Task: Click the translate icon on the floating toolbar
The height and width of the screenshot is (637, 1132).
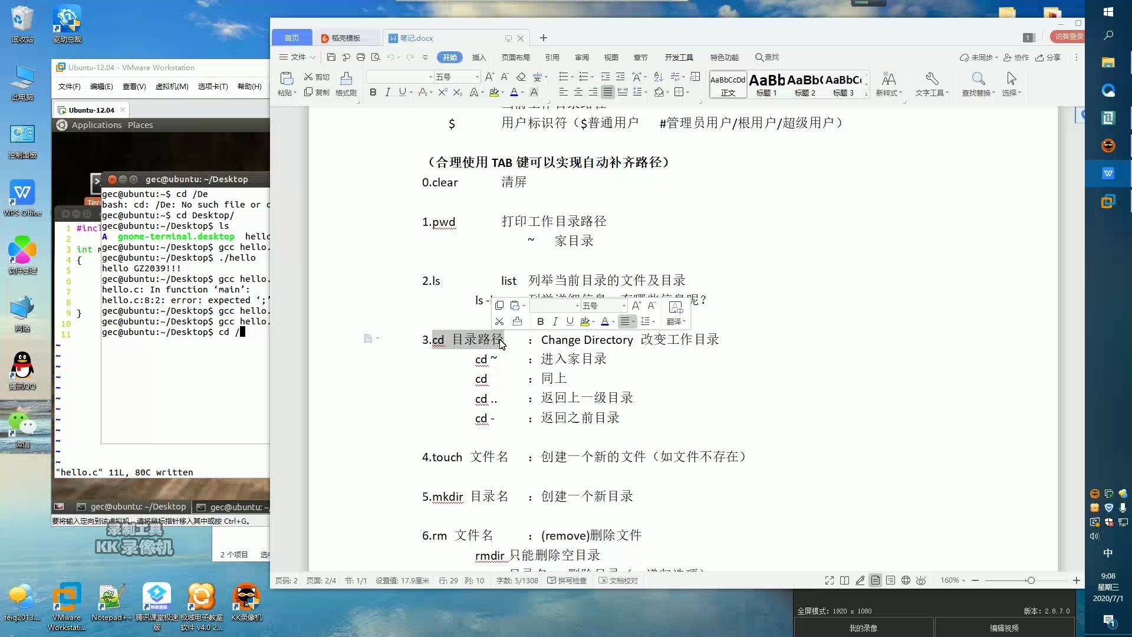Action: (x=676, y=321)
